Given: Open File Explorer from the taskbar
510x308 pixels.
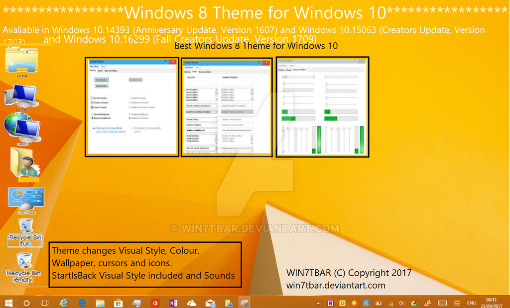Looking at the screenshot, I should (x=100, y=303).
